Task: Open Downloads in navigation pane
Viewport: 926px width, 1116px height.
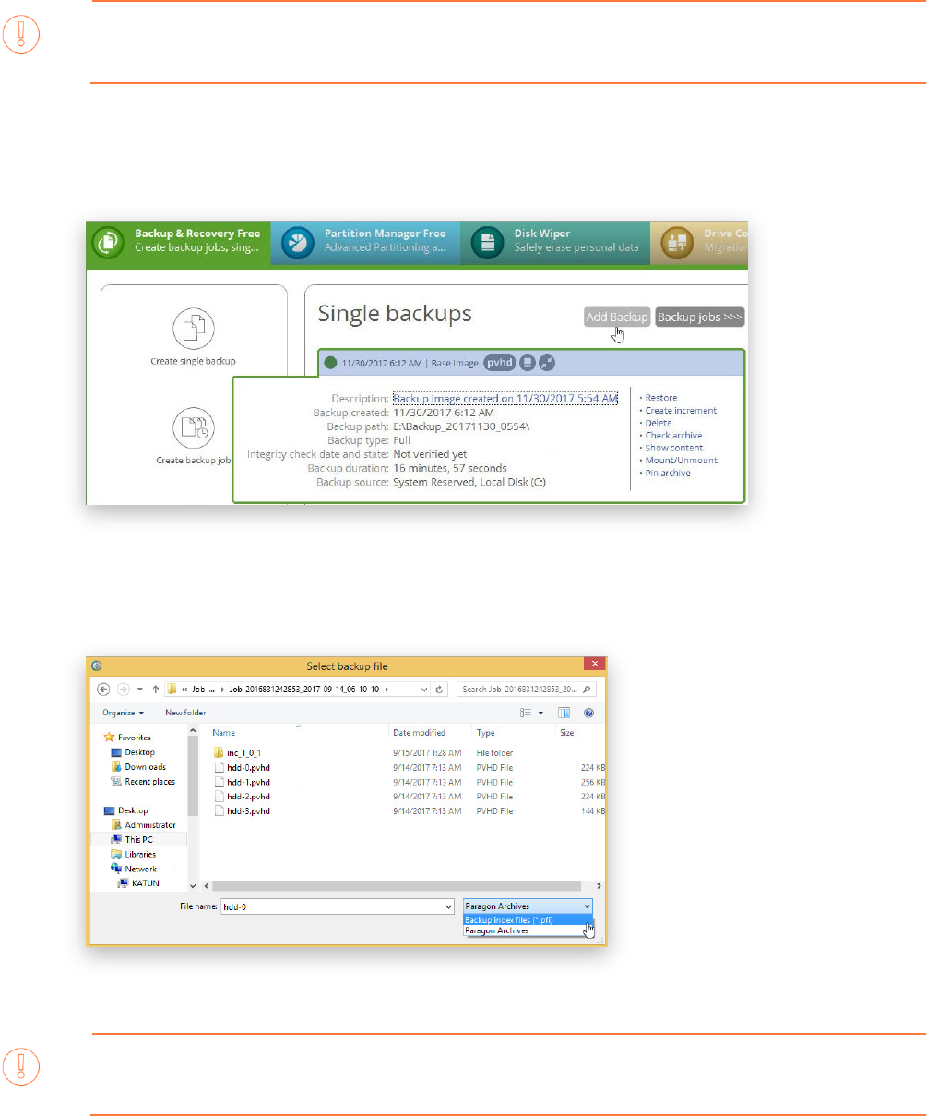Action: click(x=138, y=767)
